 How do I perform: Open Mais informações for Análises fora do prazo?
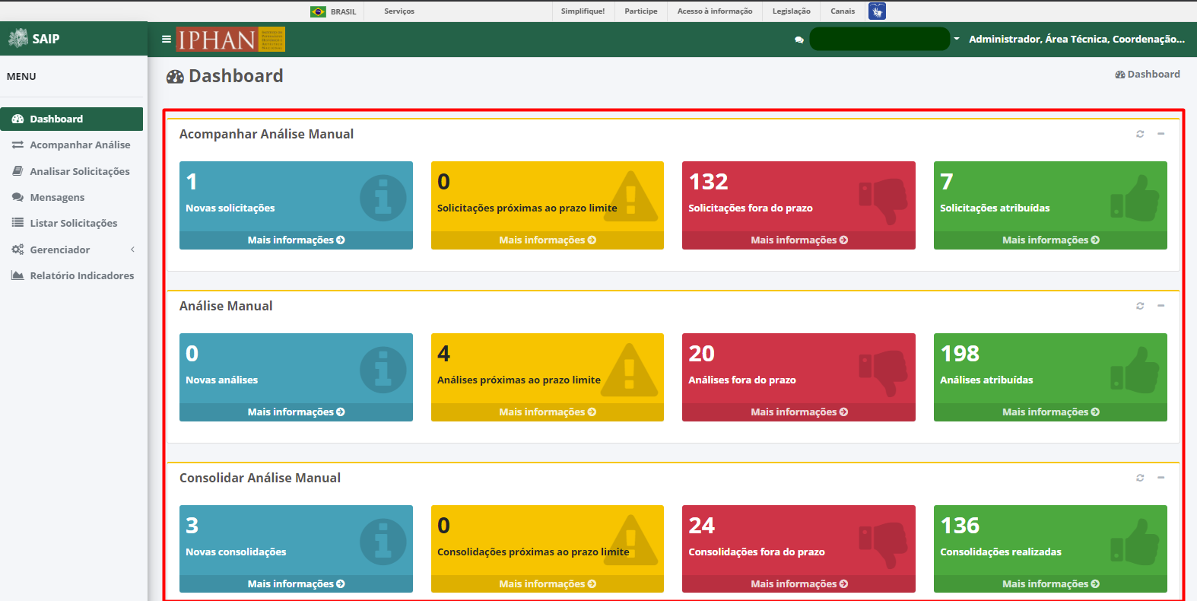point(799,412)
